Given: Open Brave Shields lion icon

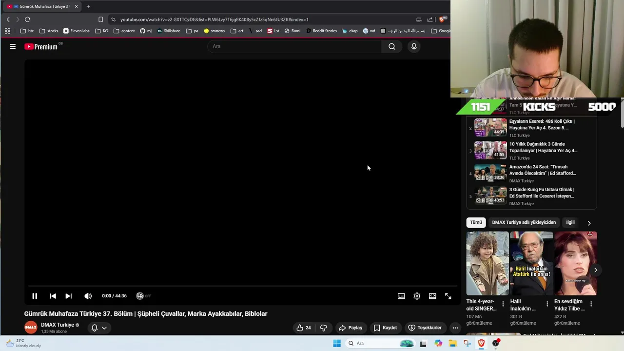Looking at the screenshot, I should click(x=442, y=19).
